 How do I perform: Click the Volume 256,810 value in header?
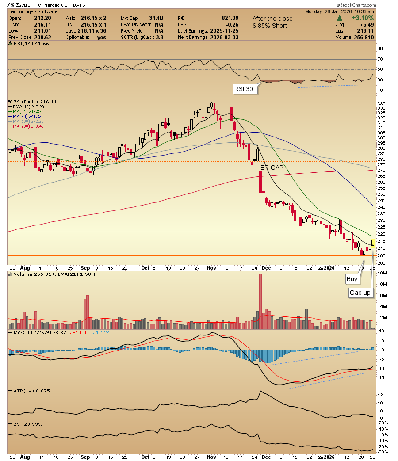363,37
